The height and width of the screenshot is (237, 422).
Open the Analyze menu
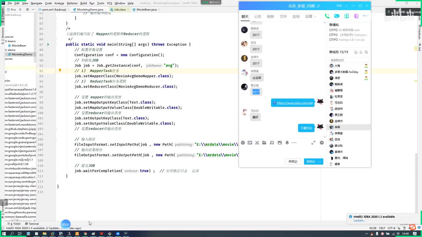click(59, 3)
